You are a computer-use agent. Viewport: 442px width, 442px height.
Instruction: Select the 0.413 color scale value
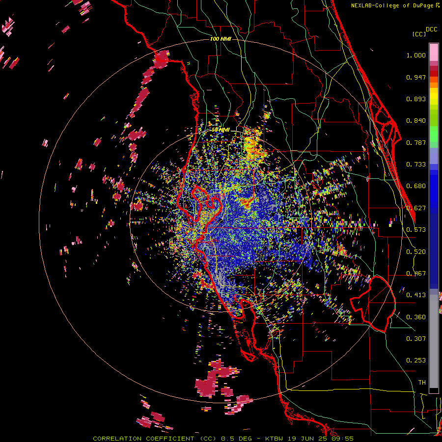(x=416, y=295)
